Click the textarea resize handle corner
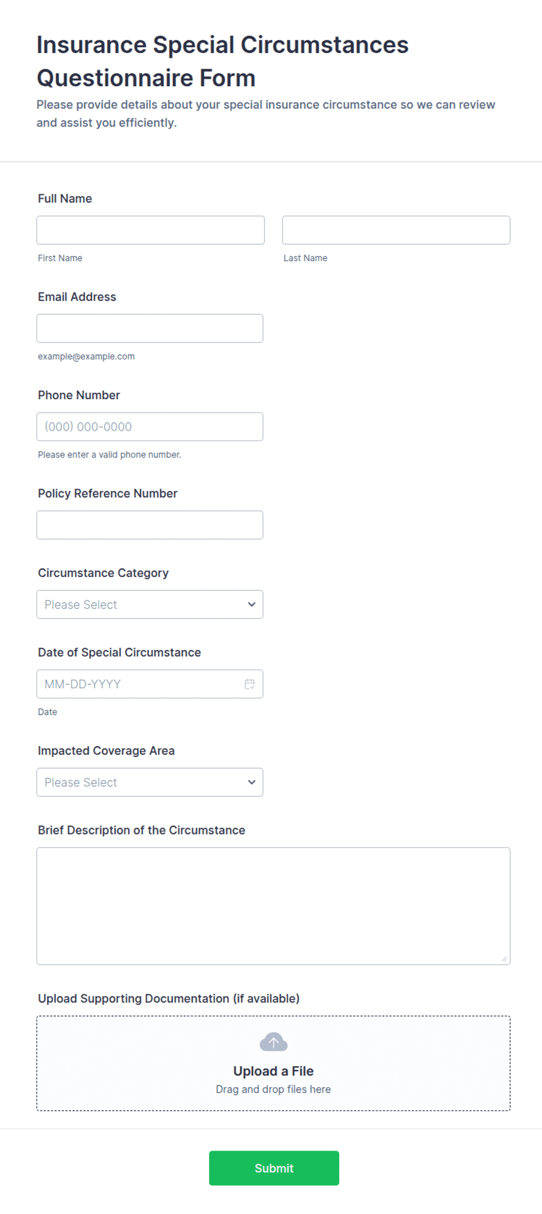 (504, 958)
